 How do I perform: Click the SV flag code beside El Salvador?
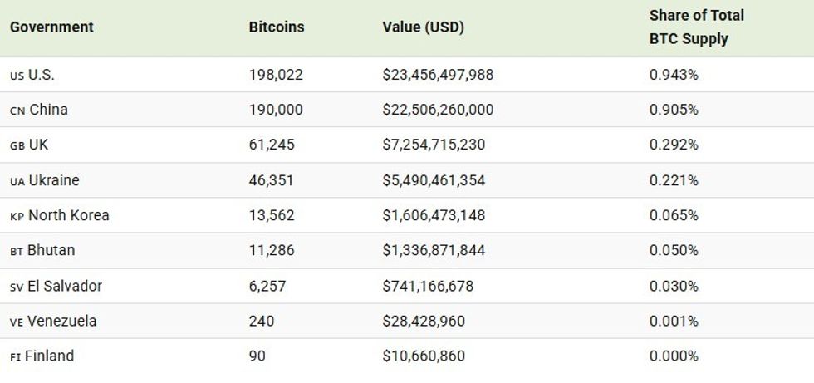17,287
